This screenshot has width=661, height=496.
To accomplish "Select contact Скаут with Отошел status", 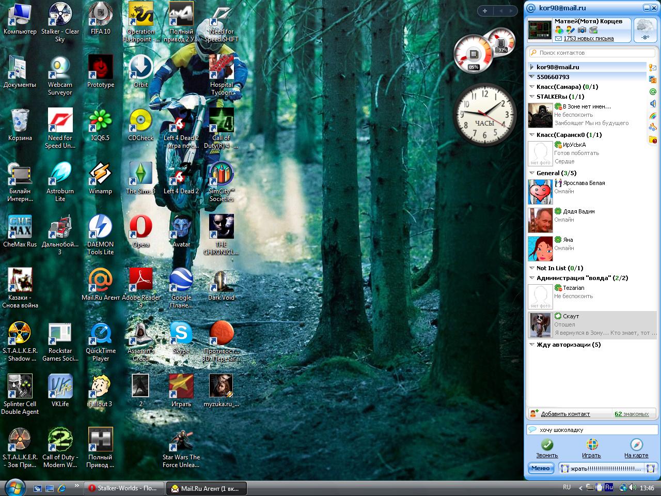I will 592,325.
